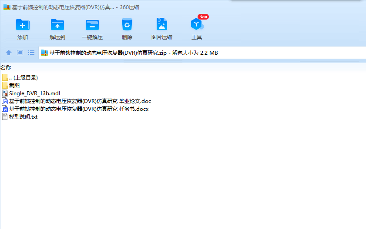The image size is (366, 229).
Task: Click the 添加 (Add) toolbar icon
Action: click(x=23, y=25)
